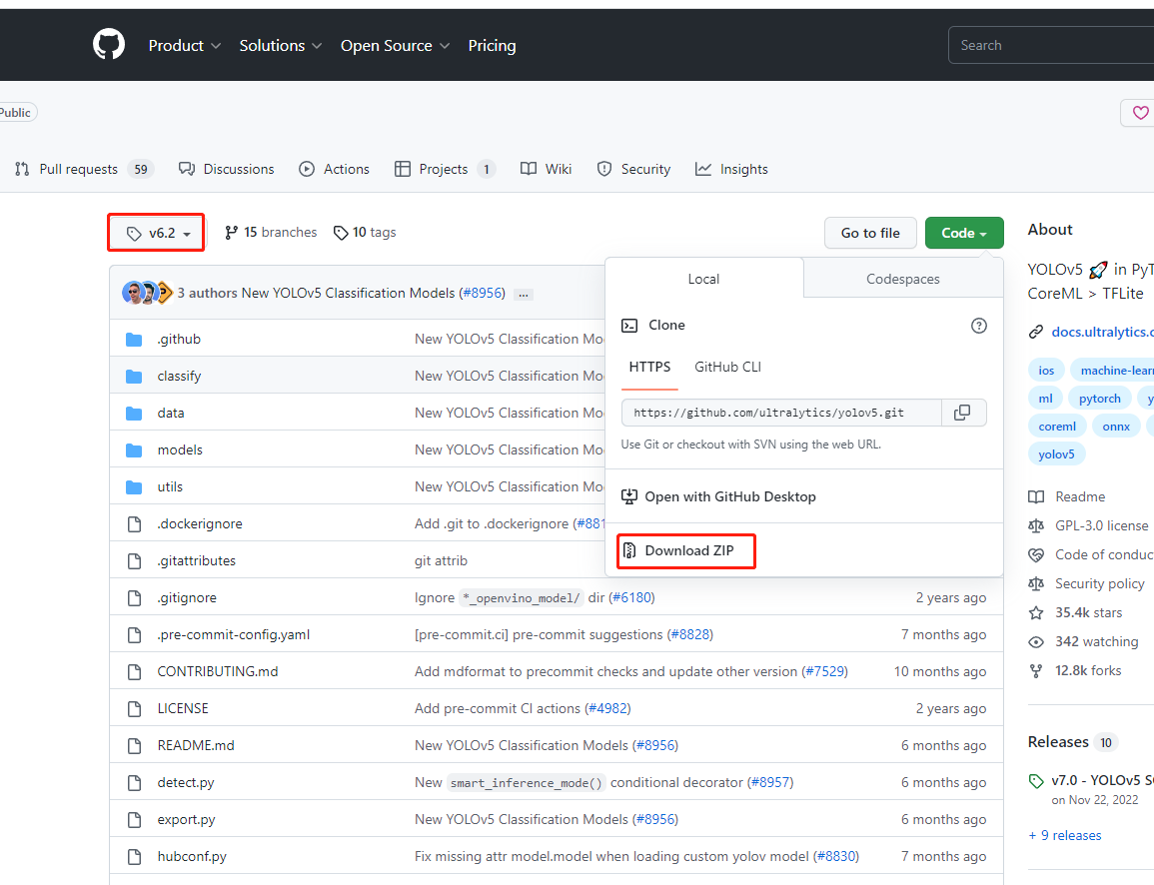Open the Projects tab

coord(445,169)
